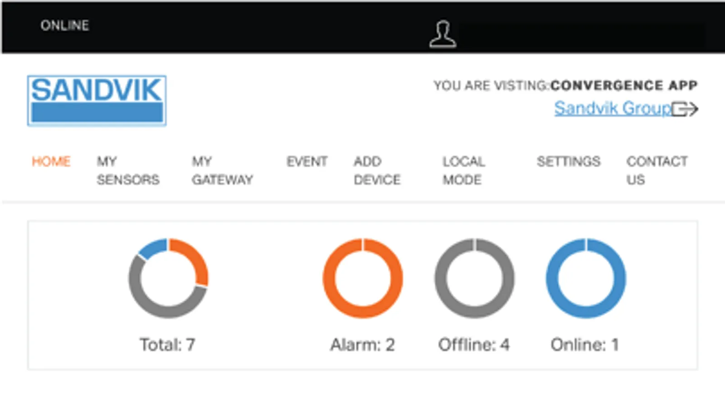Click the Sandvik logo

97,101
